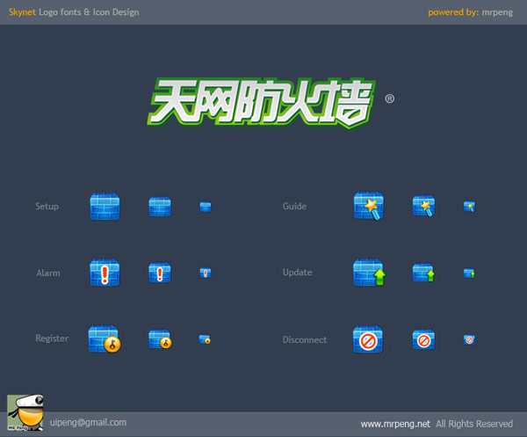Click the 'Skynet Logo fonts & Icon Design' title
The image size is (527, 437).
pos(74,12)
